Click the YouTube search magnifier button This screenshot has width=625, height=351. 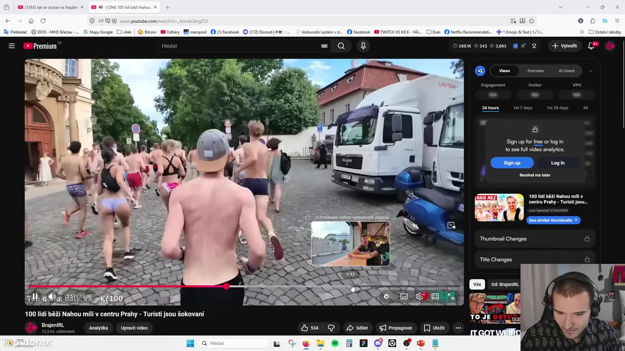point(341,46)
